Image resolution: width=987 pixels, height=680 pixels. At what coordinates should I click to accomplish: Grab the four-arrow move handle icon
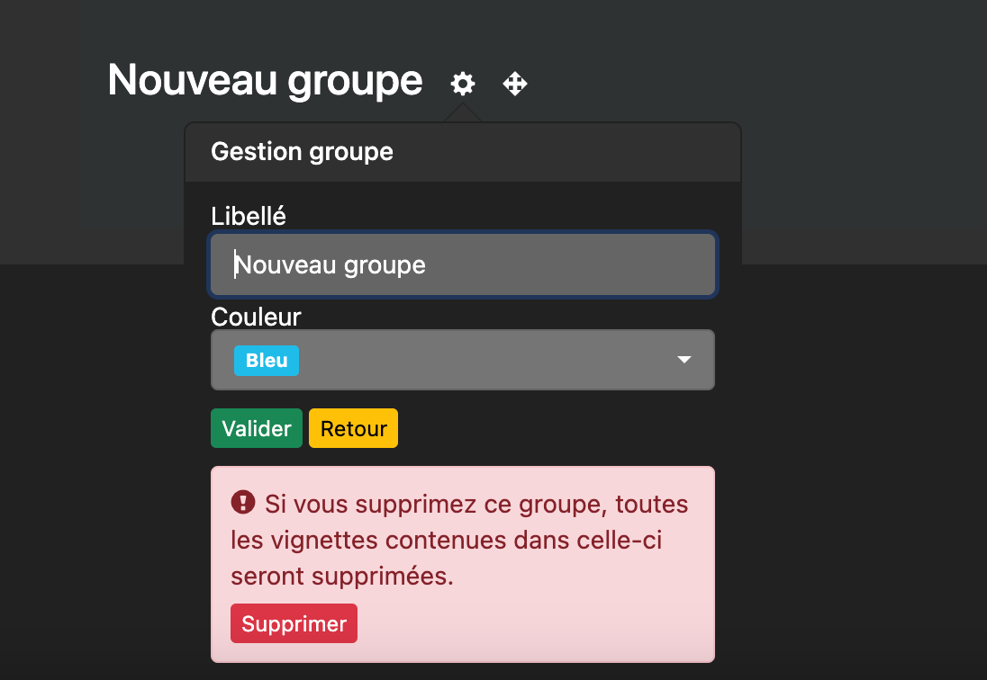tap(515, 84)
